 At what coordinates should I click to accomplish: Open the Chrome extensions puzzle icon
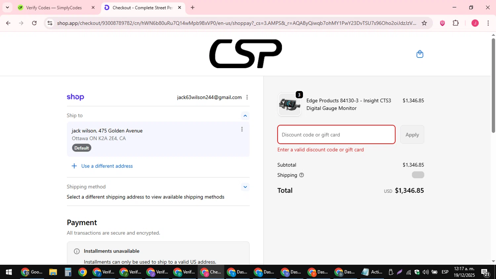456,23
